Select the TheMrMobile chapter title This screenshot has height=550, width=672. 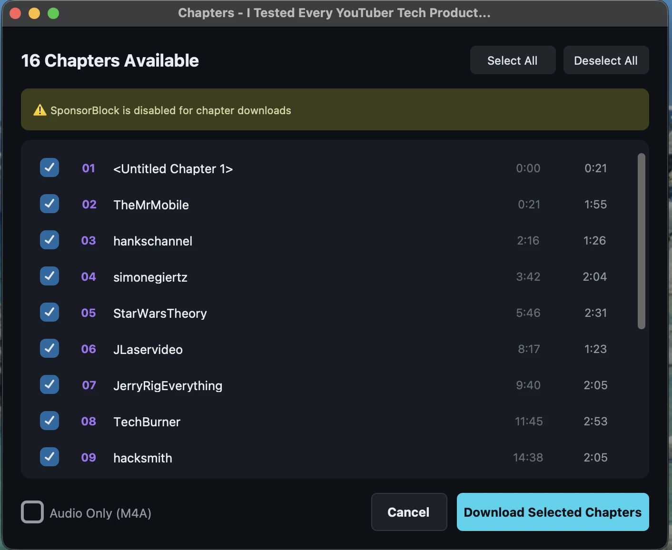tap(151, 205)
